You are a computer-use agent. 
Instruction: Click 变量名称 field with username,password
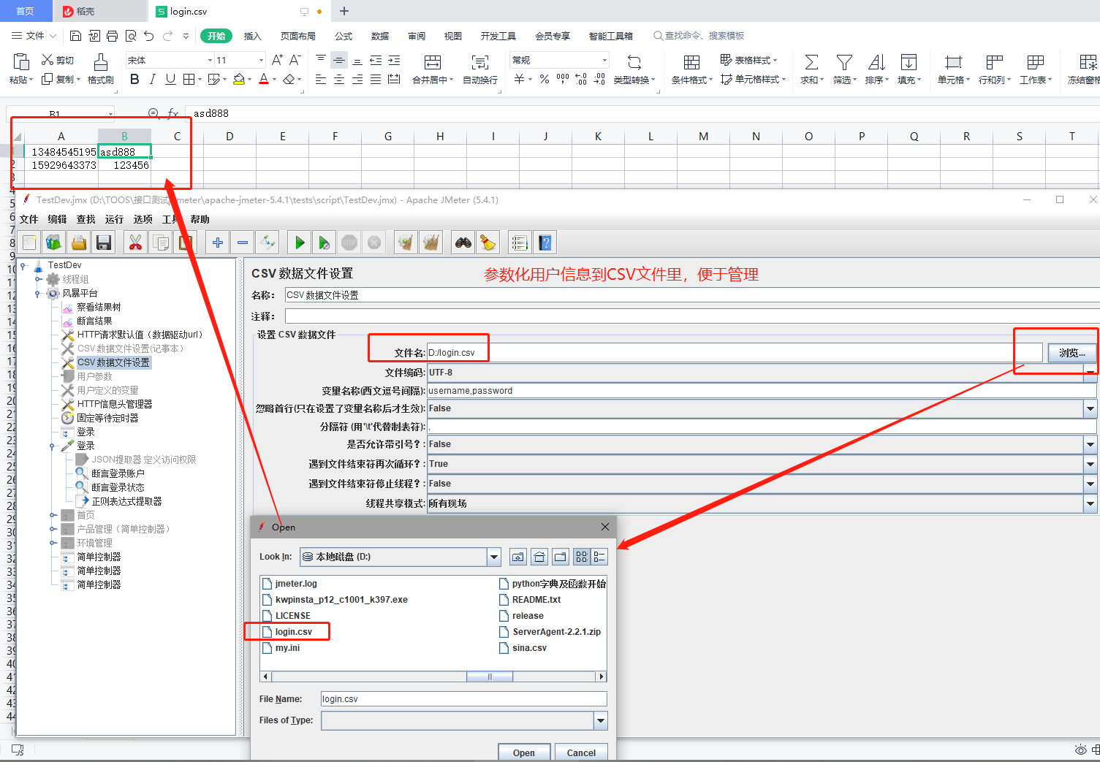[x=762, y=391]
